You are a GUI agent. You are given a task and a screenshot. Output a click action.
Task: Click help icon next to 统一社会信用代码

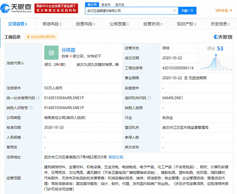point(38,98)
